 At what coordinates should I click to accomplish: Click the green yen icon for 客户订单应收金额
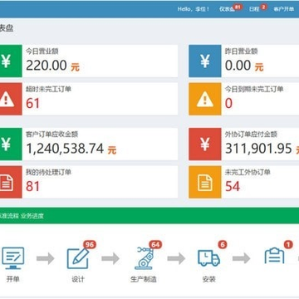tap(11, 144)
